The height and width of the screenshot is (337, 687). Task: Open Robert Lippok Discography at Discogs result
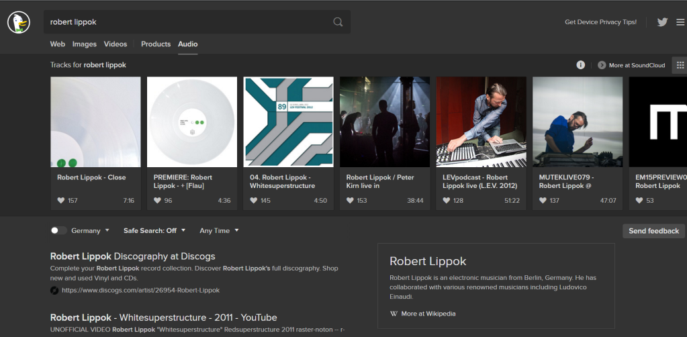[x=132, y=256]
